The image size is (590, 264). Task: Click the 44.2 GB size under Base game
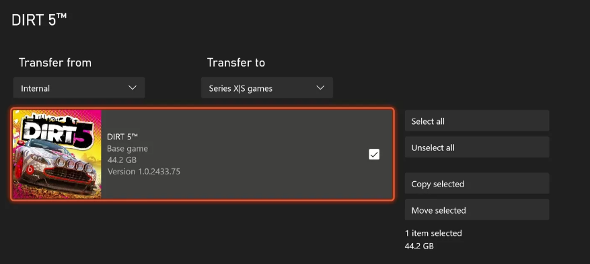point(122,160)
